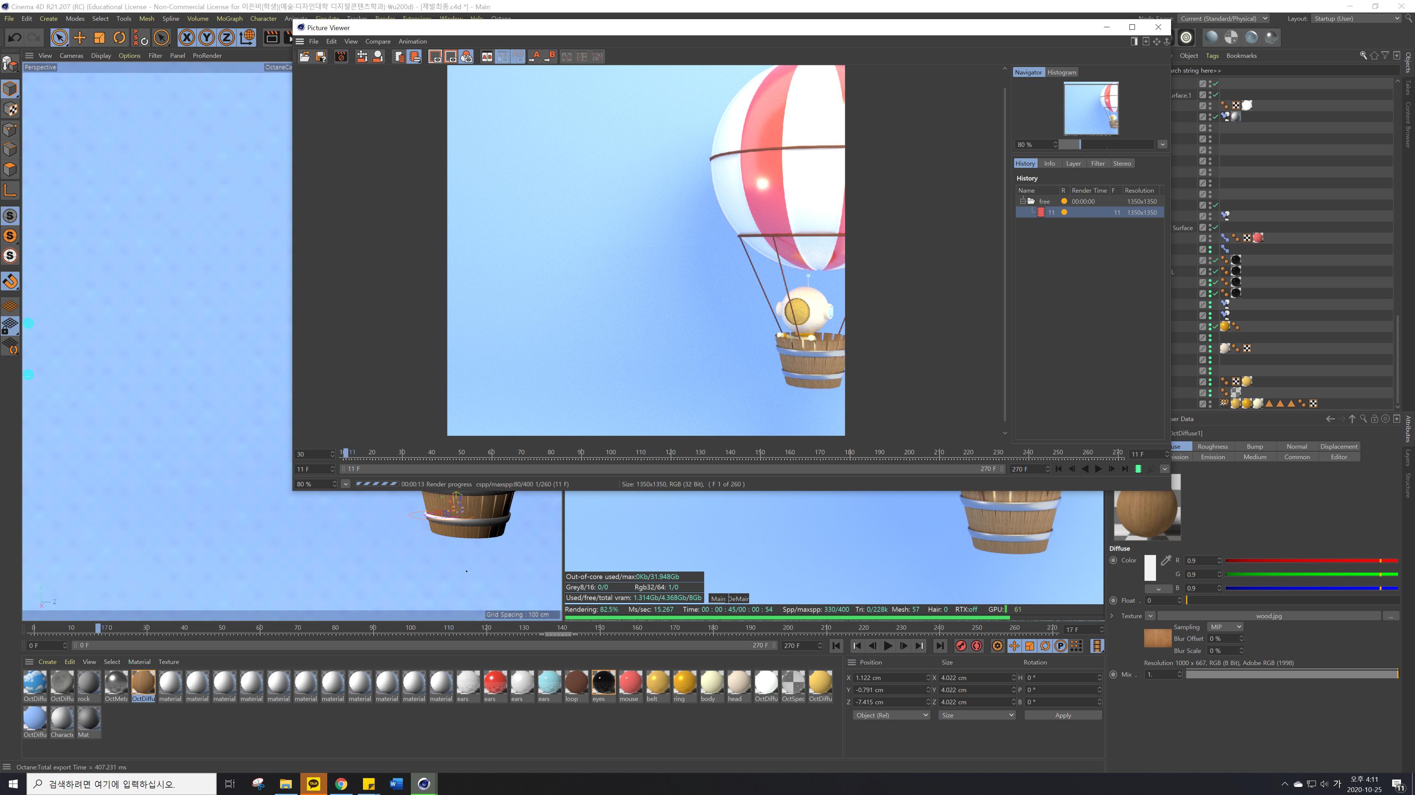This screenshot has height=795, width=1415.
Task: Toggle the editor-visibility dots in the Surface row
Action: coord(1210,228)
